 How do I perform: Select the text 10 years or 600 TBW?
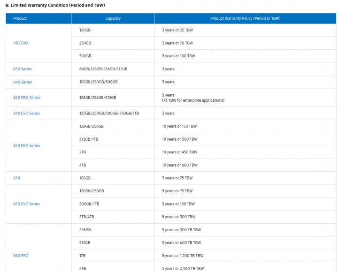click(x=180, y=165)
